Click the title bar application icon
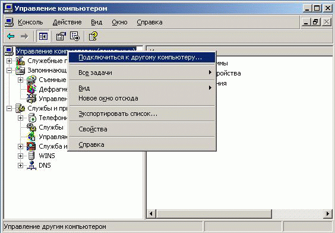Image resolution: width=335 pixels, height=233 pixels. coord(9,8)
